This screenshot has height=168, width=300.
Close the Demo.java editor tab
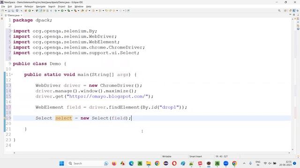coord(22,15)
